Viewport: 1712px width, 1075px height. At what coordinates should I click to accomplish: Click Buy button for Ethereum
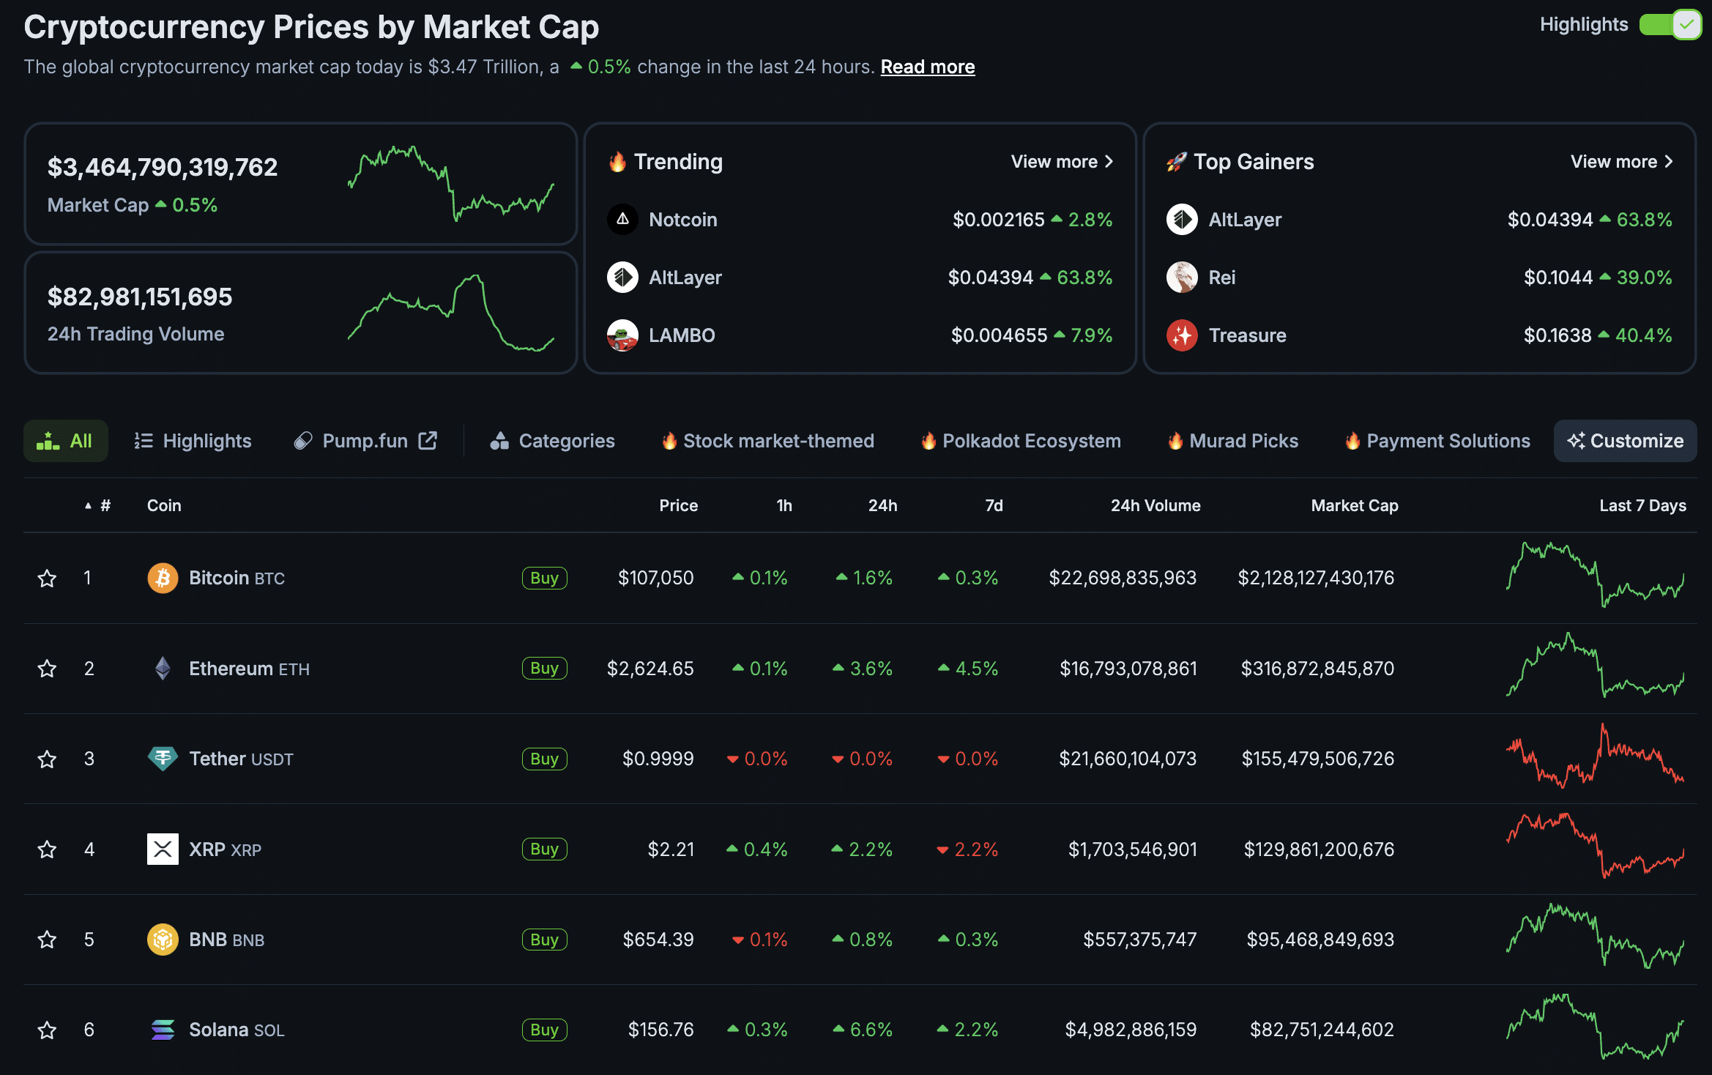click(x=544, y=668)
